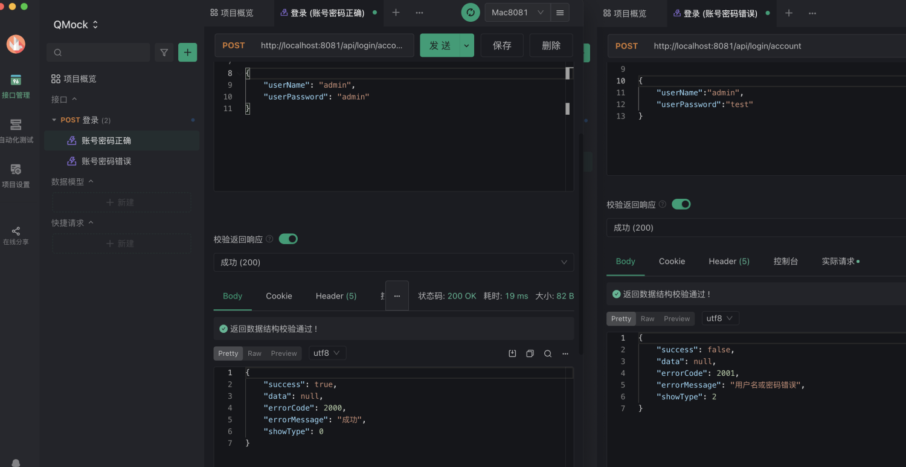Open the Mac8081 environment dropdown
This screenshot has height=467, width=906.
click(x=518, y=13)
